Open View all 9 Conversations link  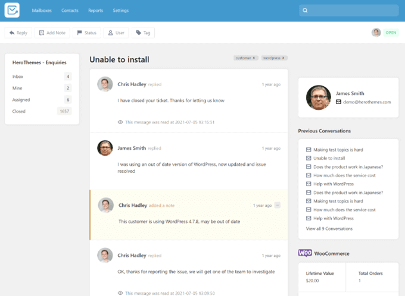click(329, 228)
